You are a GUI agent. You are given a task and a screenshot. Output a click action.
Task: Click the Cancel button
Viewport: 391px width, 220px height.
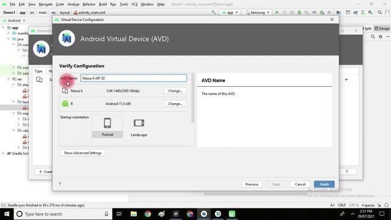300,185
